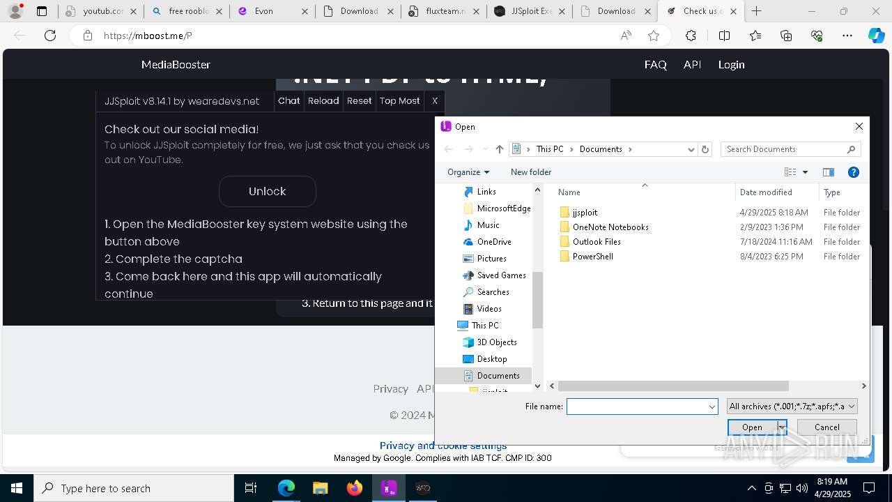Image resolution: width=892 pixels, height=502 pixels.
Task: Open the Login link on MediaBooster
Action: pyautogui.click(x=732, y=64)
